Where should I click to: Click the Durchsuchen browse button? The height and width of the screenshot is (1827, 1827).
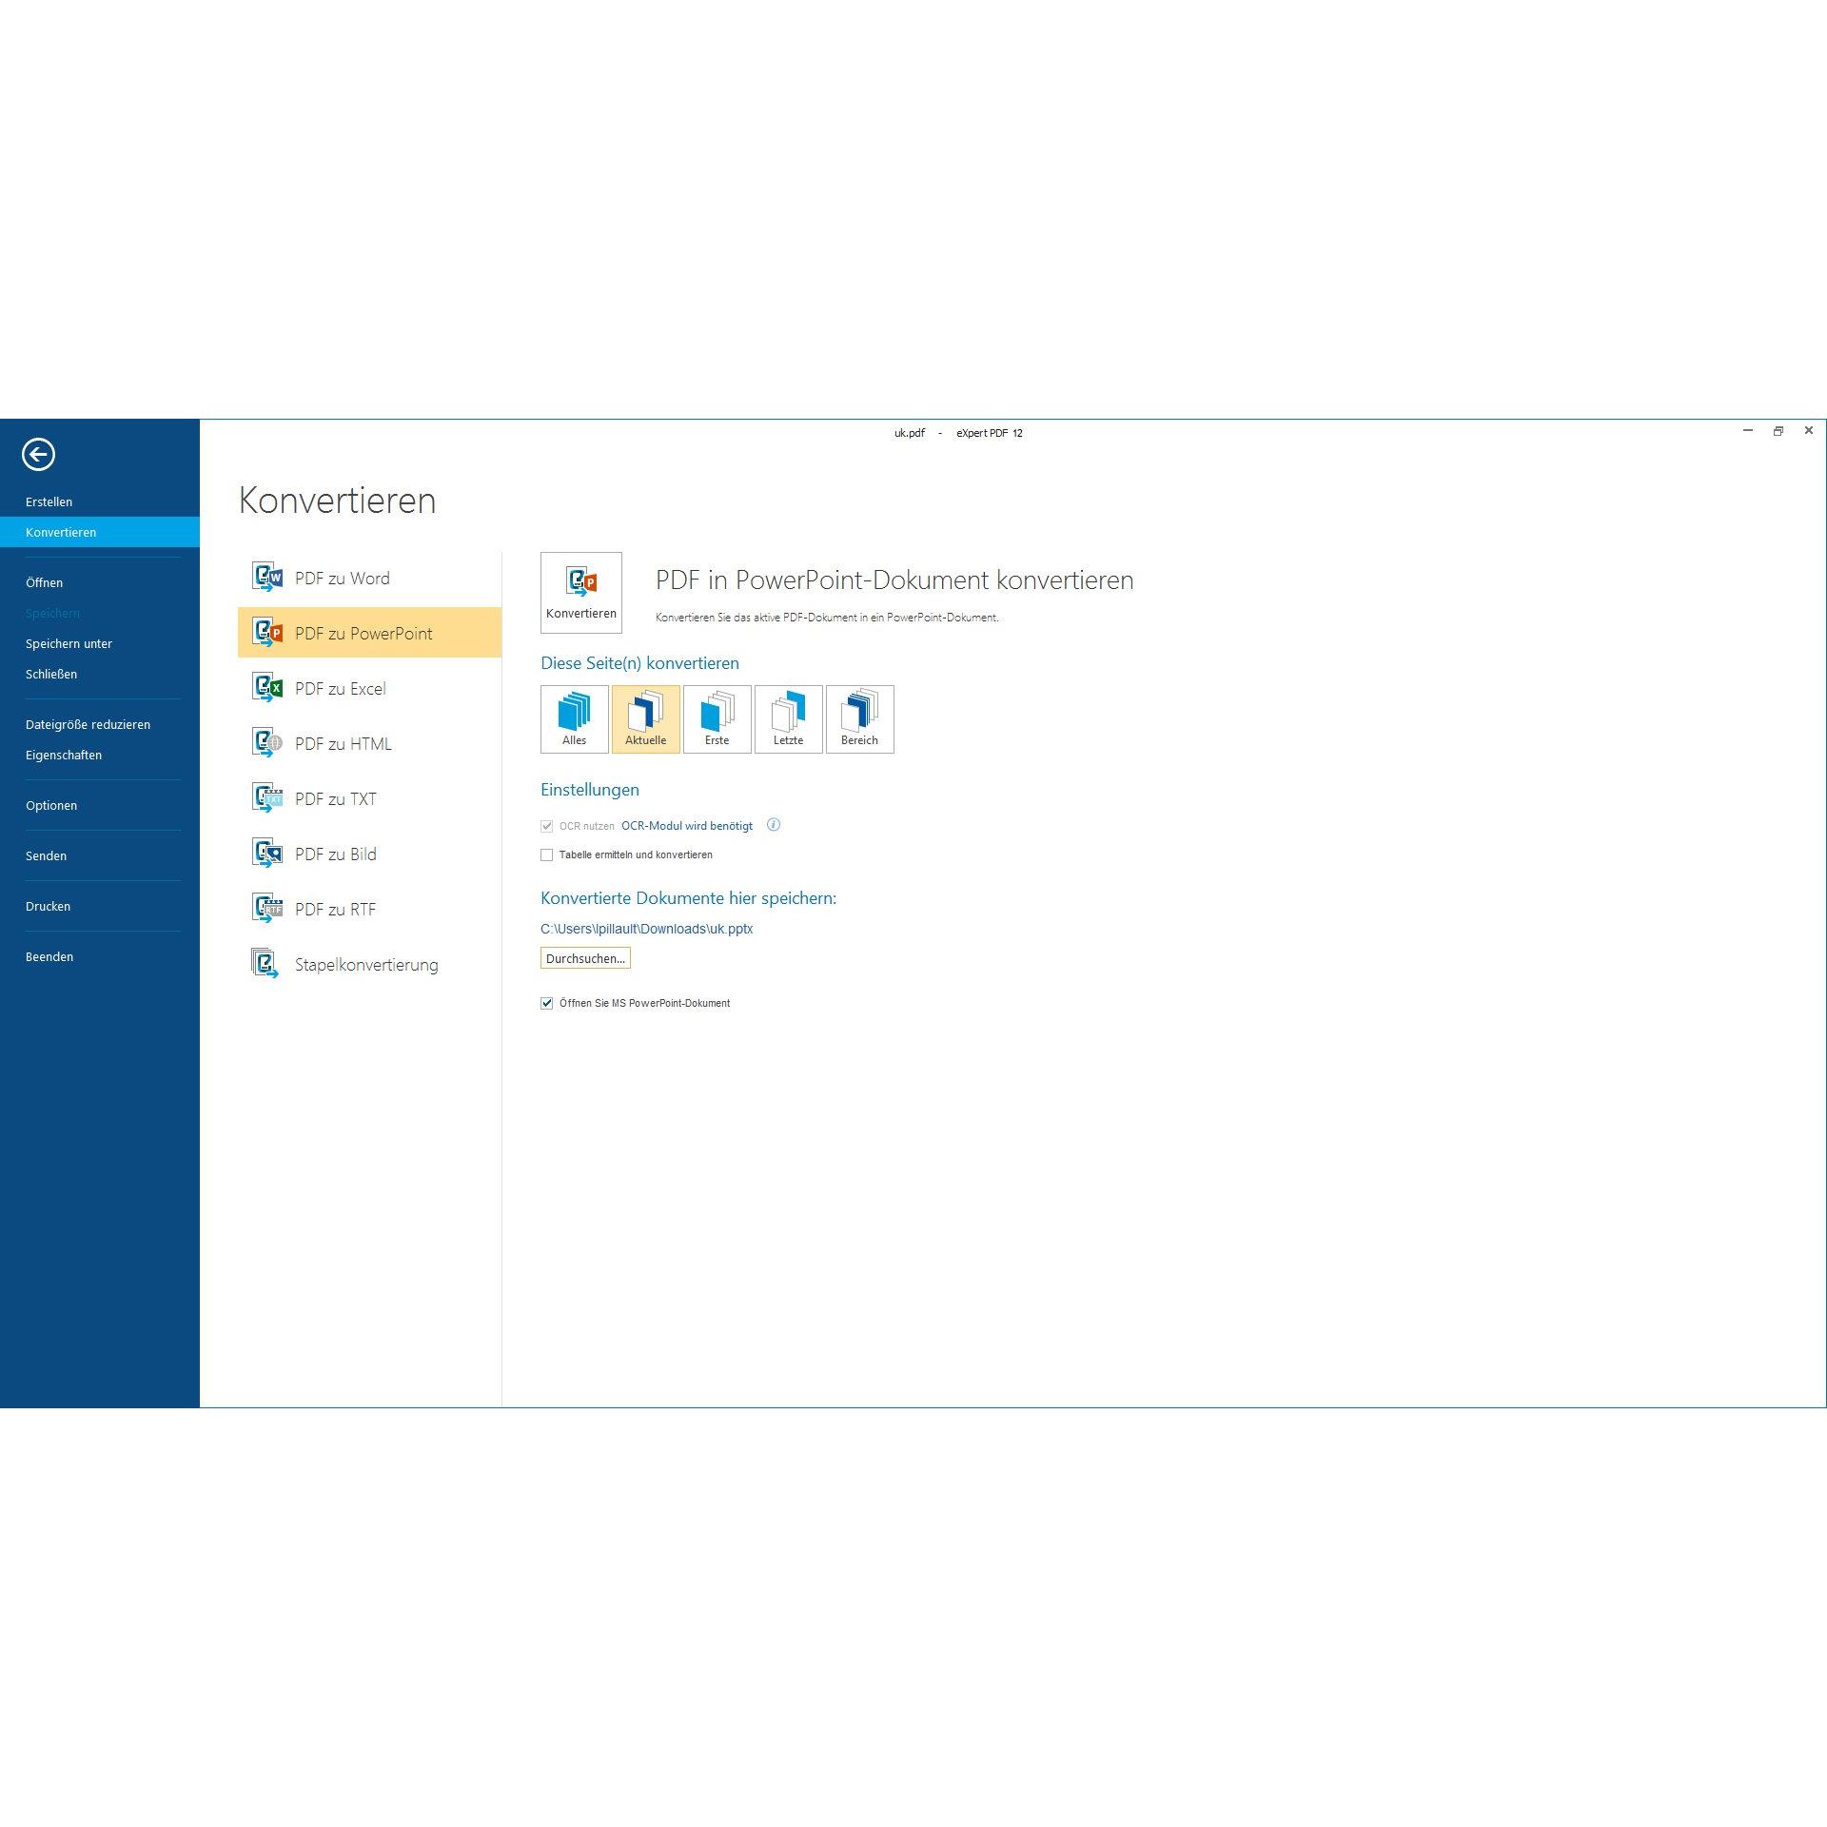(x=585, y=958)
